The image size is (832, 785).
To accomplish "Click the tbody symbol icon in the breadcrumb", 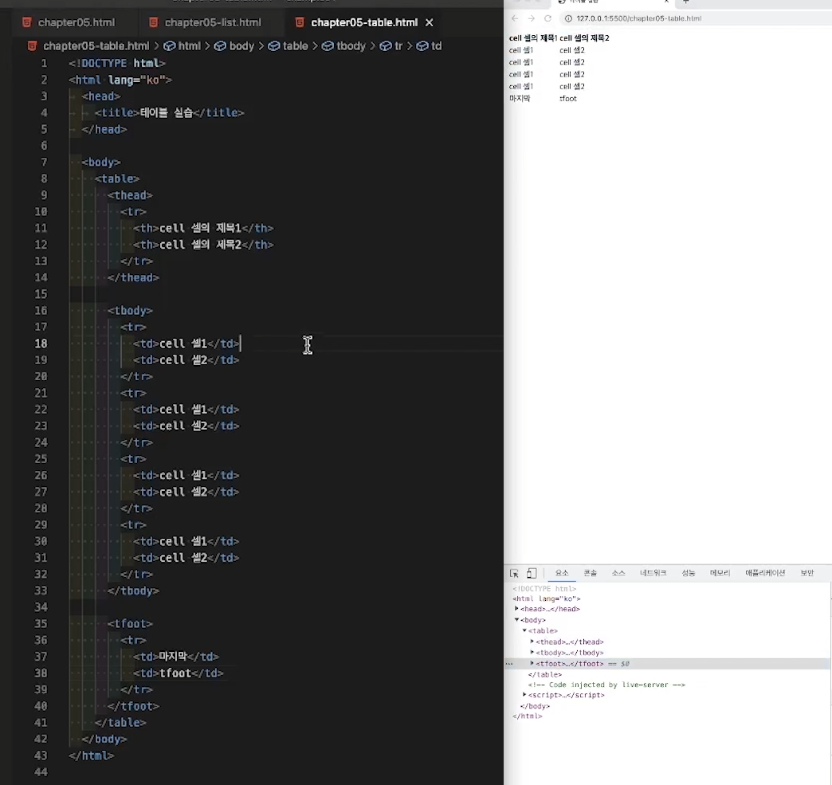I will [328, 46].
